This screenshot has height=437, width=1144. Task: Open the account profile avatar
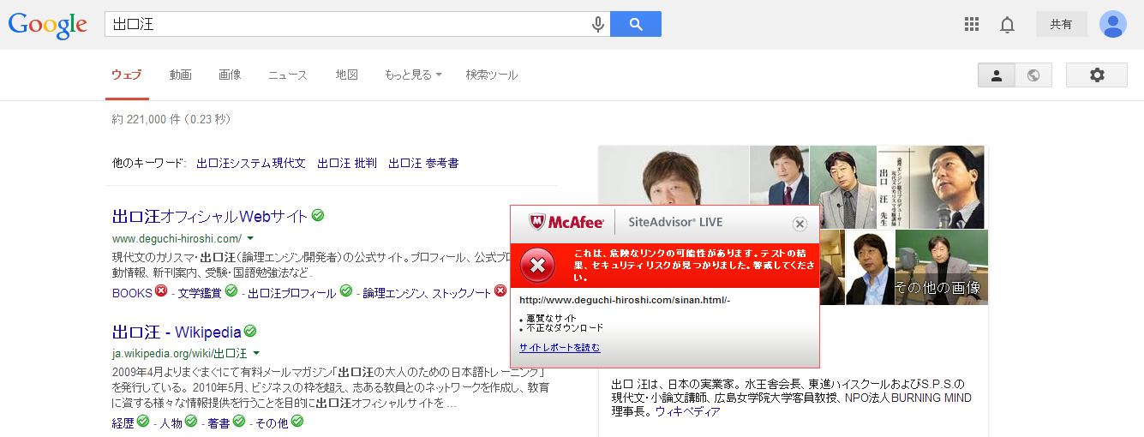[1112, 24]
